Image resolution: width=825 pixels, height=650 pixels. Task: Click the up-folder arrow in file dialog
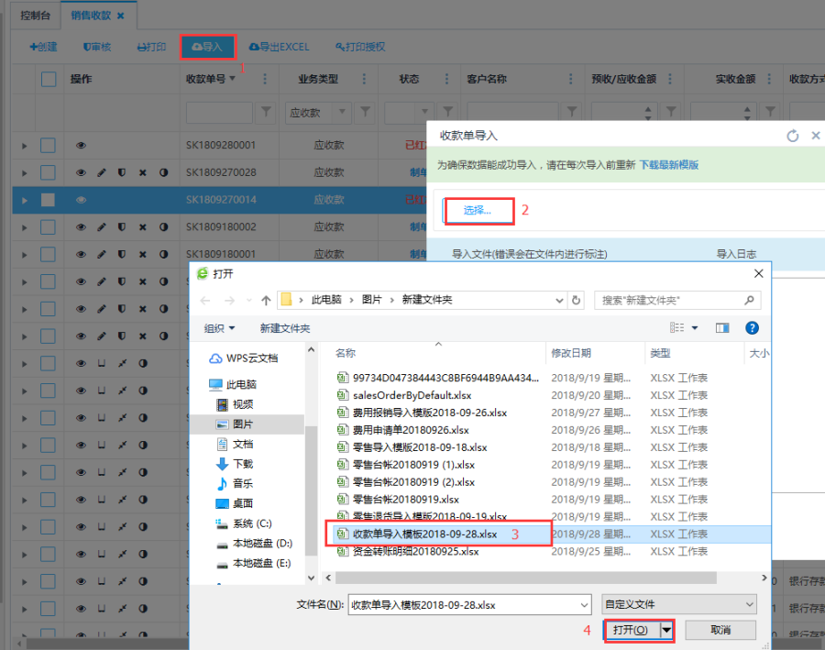click(265, 300)
